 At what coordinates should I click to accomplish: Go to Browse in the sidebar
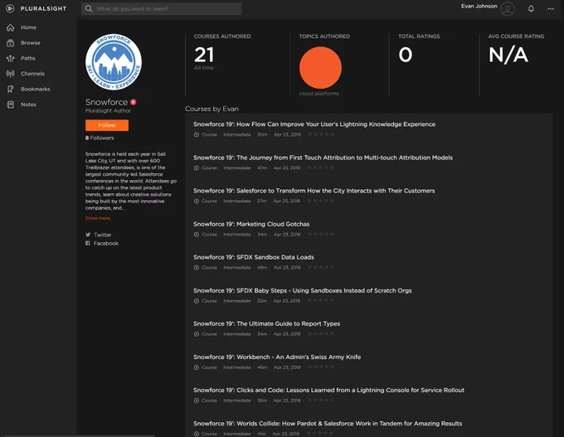[x=31, y=43]
